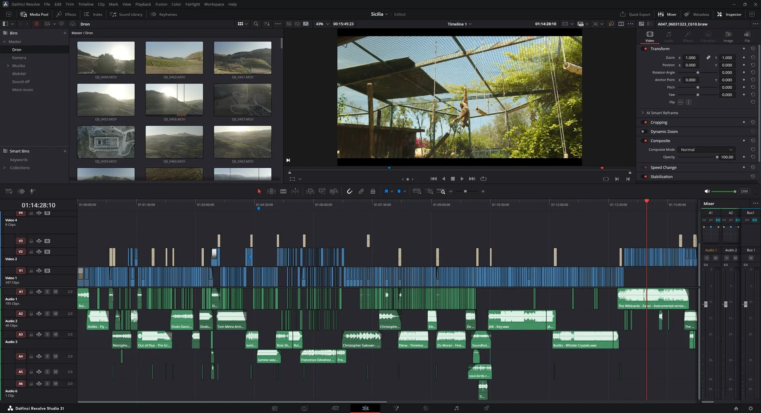Open the Playback menu
The height and width of the screenshot is (413, 761).
pos(143,4)
